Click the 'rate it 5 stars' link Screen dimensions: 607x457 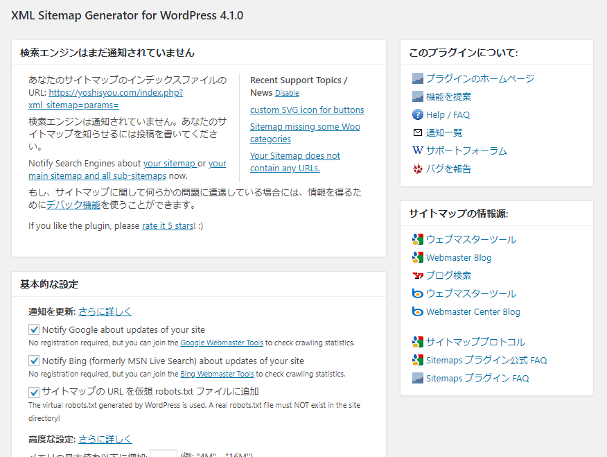168,225
